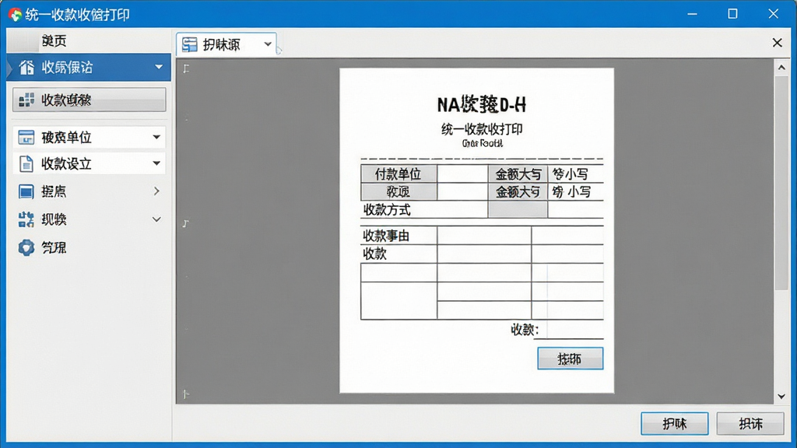
Task: Click the 统一收款收打印 subtitle on the receipt
Action: (481, 130)
